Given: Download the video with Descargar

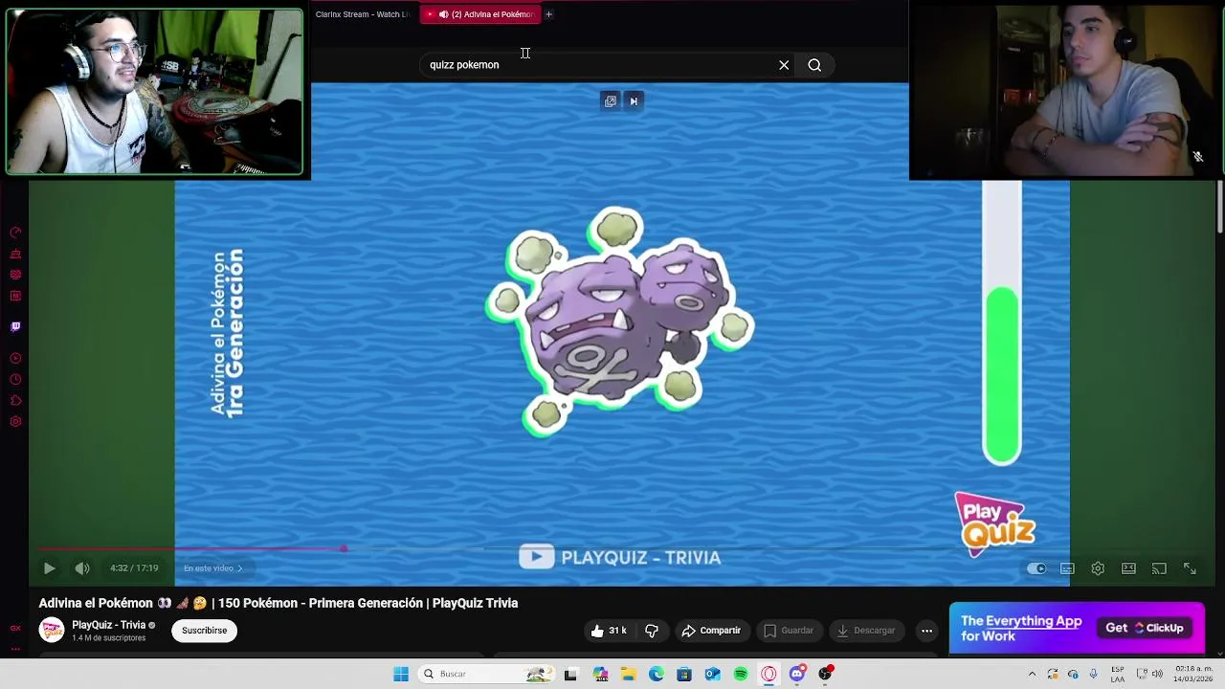Looking at the screenshot, I should coord(865,631).
